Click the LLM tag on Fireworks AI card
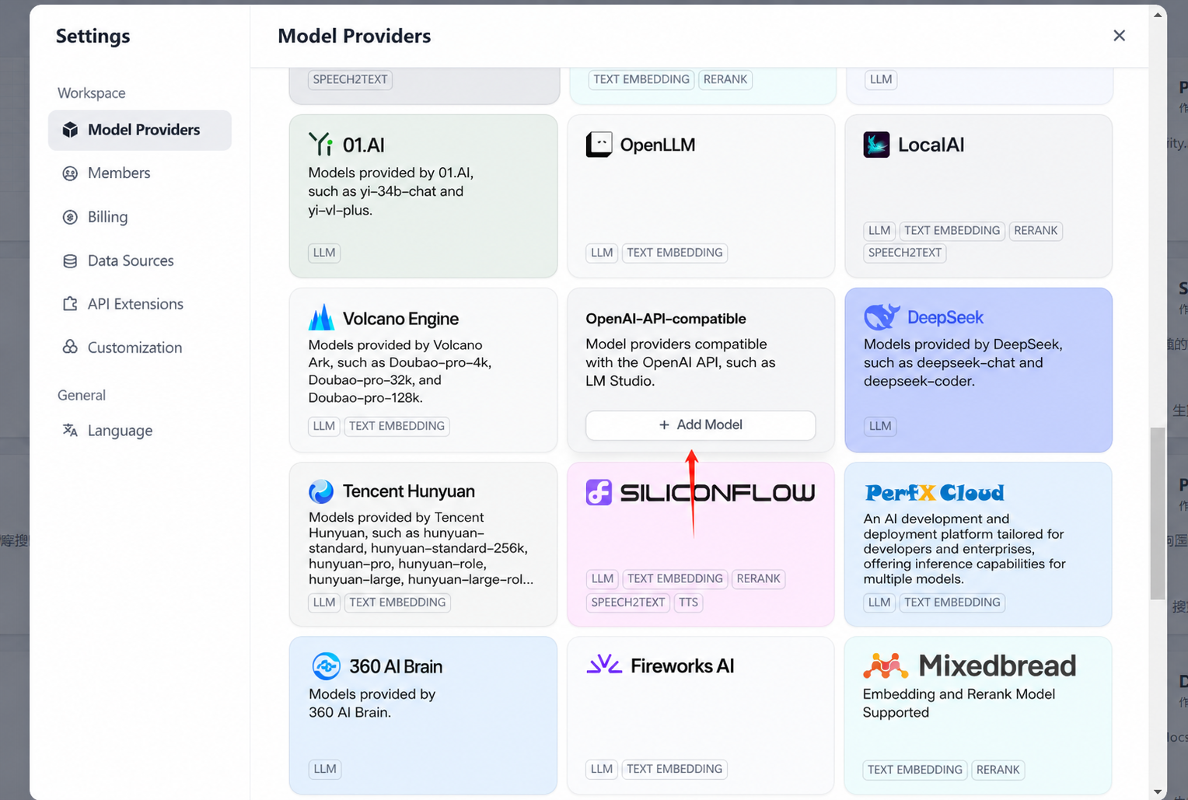This screenshot has width=1188, height=800. pos(602,769)
